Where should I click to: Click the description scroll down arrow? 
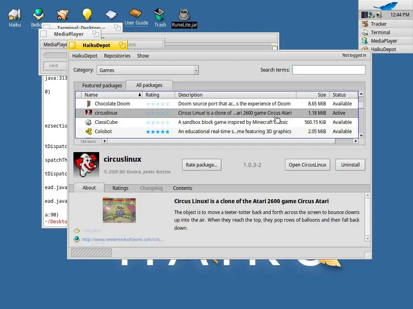368,239
